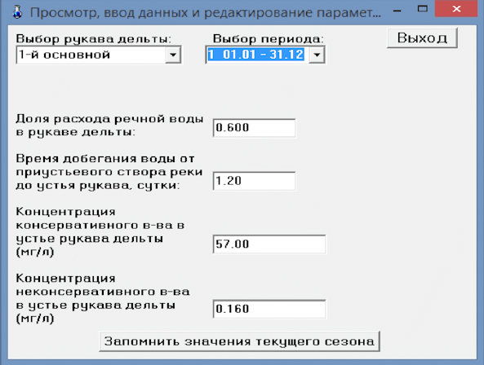Expand the delta arm dropdown arrow
The width and height of the screenshot is (484, 365).
click(x=173, y=55)
